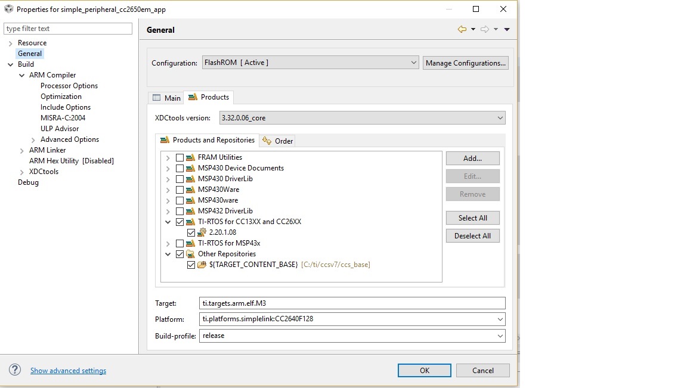Uncheck TI-RTOS for CC13XX and CC26XX
Screen dimensions: 687x388
(180, 222)
